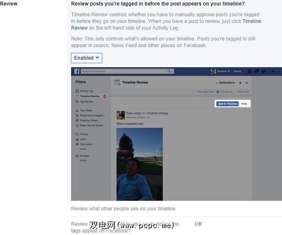Open the friend requests icon
The height and width of the screenshot is (235, 282).
(x=250, y=71)
